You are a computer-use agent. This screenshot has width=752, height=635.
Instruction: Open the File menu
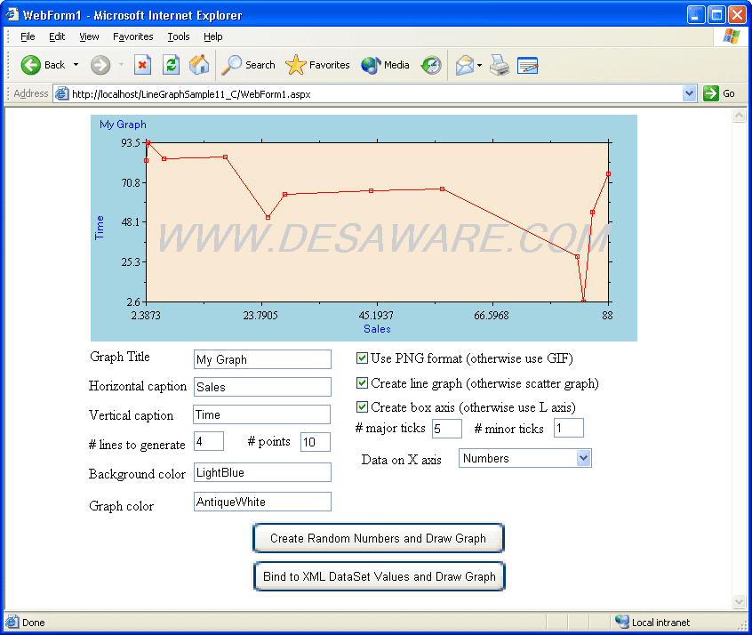pos(28,36)
